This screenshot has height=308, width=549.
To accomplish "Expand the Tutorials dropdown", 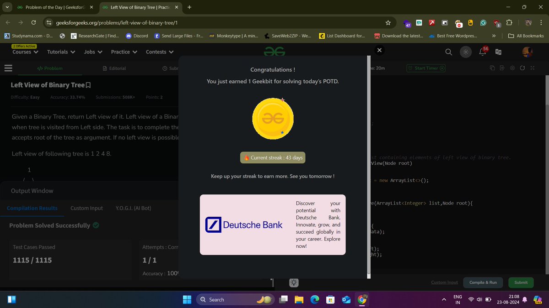I will tap(61, 52).
